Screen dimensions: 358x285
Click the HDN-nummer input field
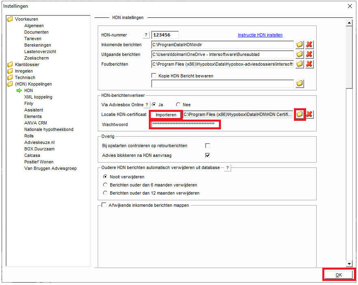tap(165, 35)
